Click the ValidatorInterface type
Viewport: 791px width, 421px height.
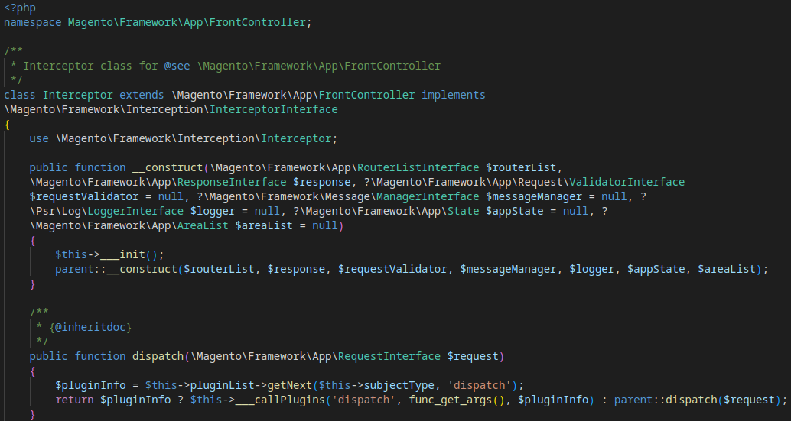click(627, 182)
